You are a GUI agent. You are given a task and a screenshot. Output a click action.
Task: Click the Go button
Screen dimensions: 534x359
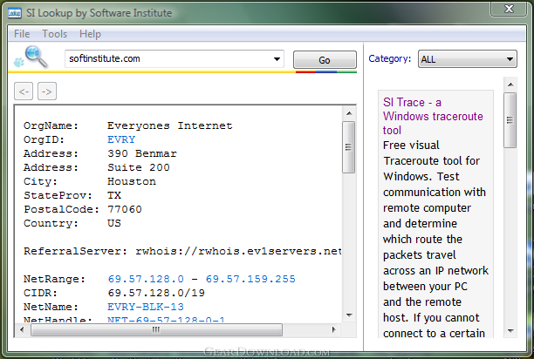325,60
